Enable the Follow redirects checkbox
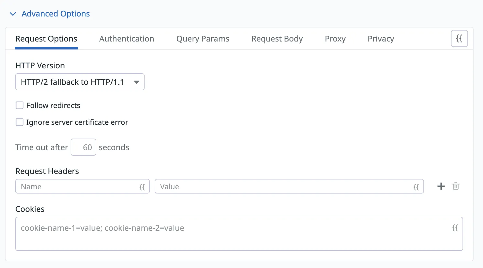This screenshot has height=268, width=483. (x=20, y=106)
